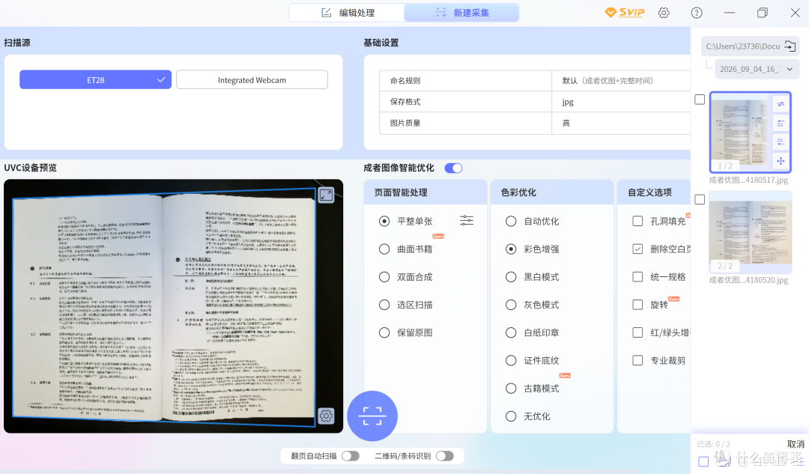Select 彩色增强 color option
The width and height of the screenshot is (809, 474).
click(511, 249)
